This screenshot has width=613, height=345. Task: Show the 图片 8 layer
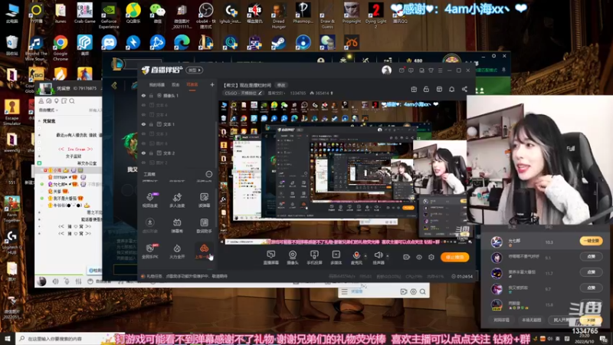[143, 143]
